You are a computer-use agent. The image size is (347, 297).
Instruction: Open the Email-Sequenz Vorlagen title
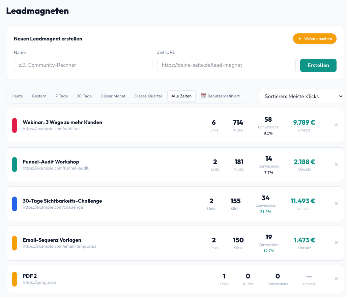[x=52, y=240]
